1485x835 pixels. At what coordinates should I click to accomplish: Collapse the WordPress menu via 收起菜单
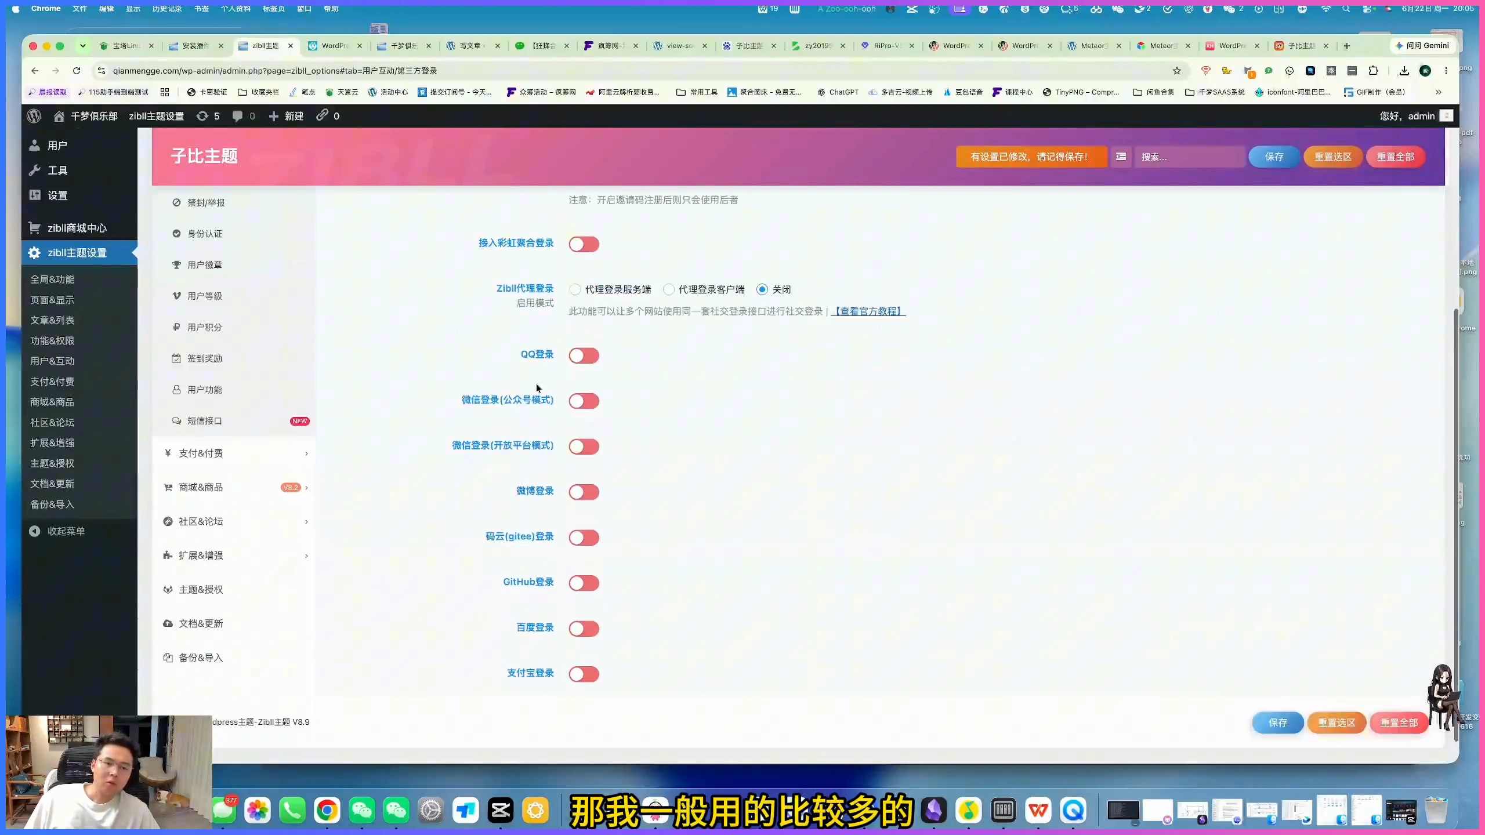[58, 531]
